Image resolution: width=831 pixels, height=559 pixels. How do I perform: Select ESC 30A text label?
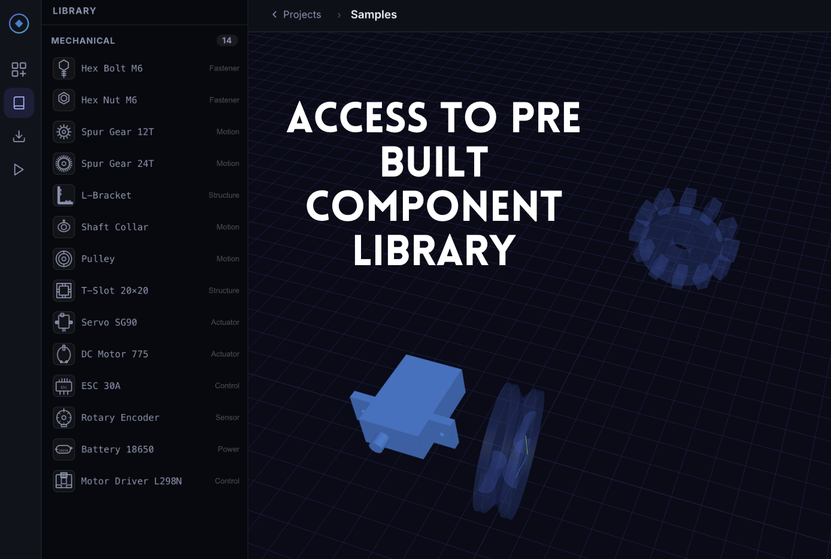point(101,385)
